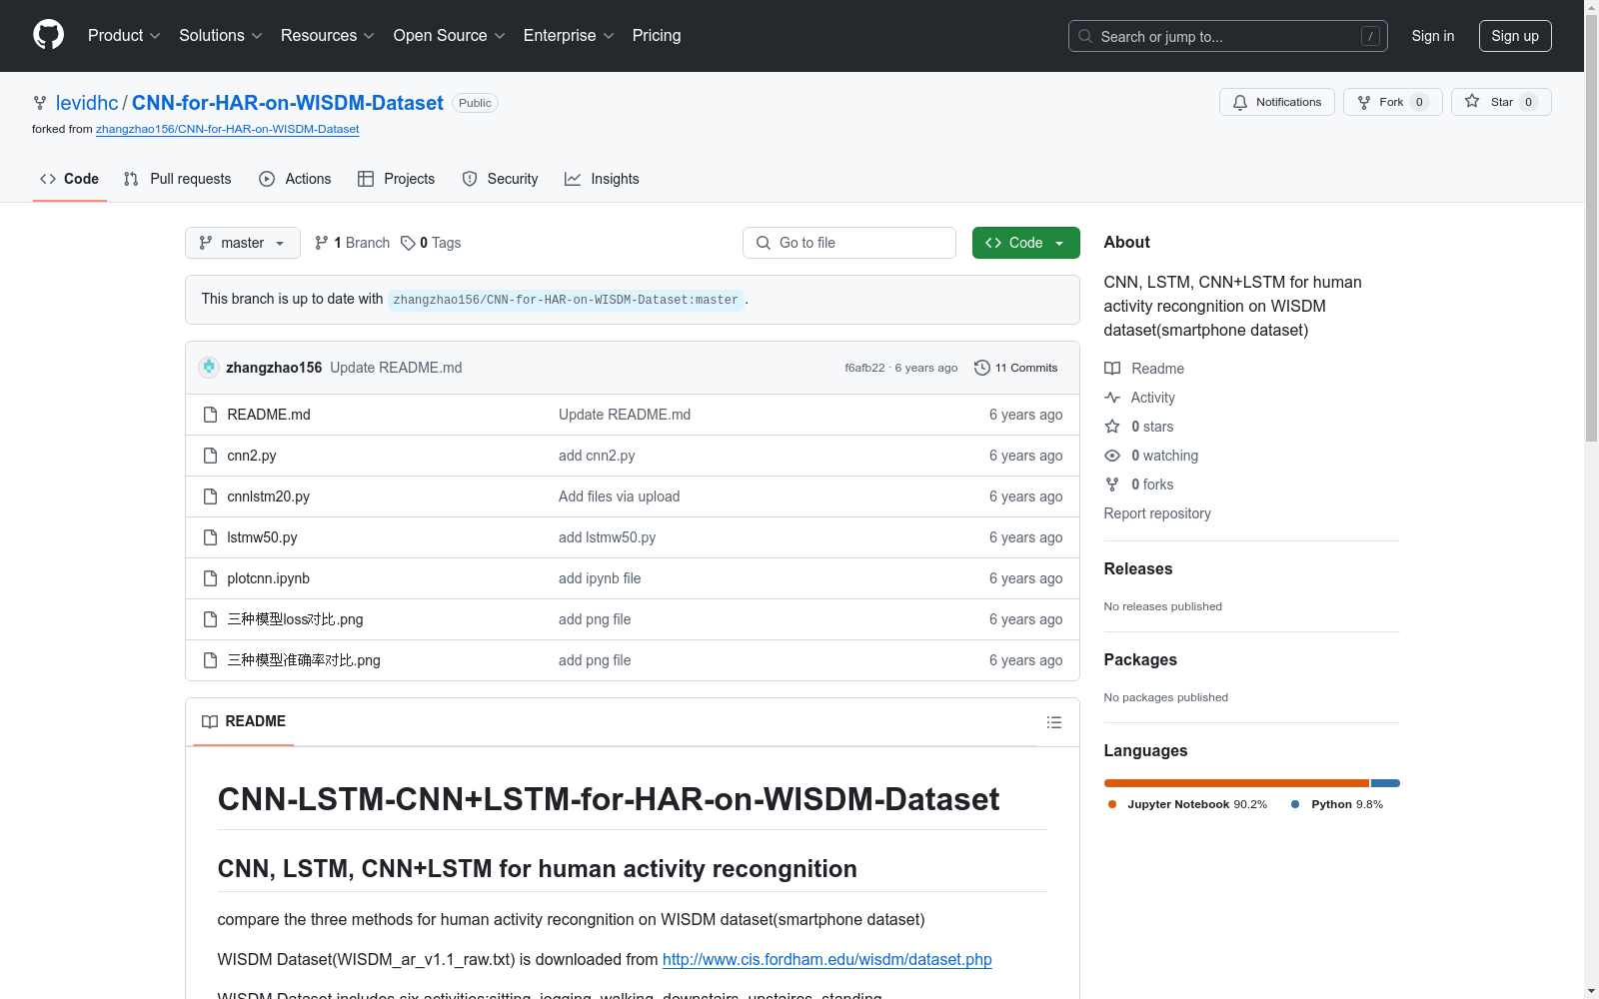This screenshot has height=999, width=1599.
Task: Open the 'Add files via upload' commit message
Action: 619,497
